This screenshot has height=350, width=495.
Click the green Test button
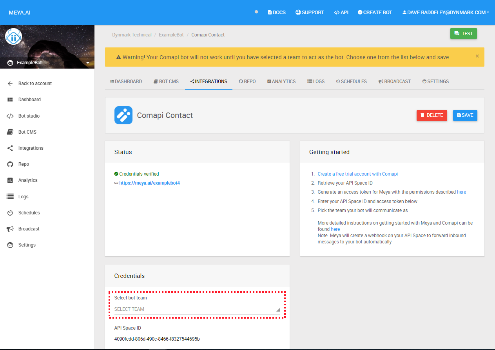pos(464,34)
